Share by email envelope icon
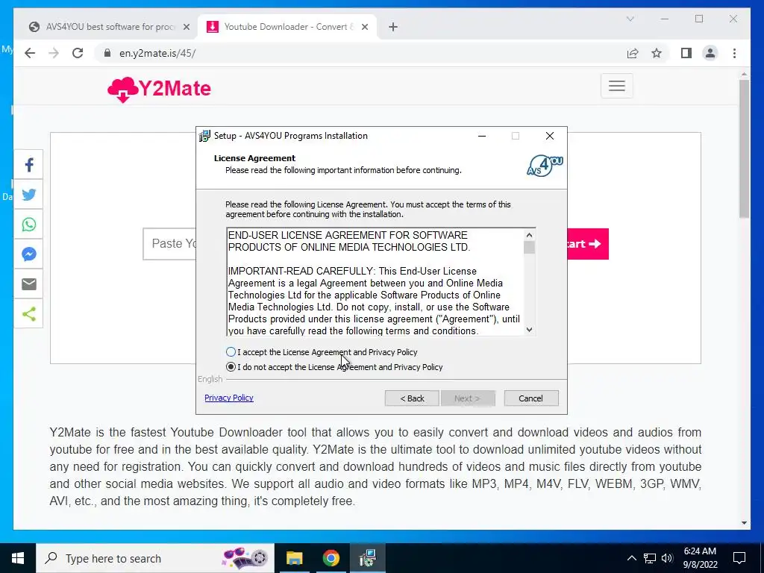The image size is (764, 573). pyautogui.click(x=29, y=284)
